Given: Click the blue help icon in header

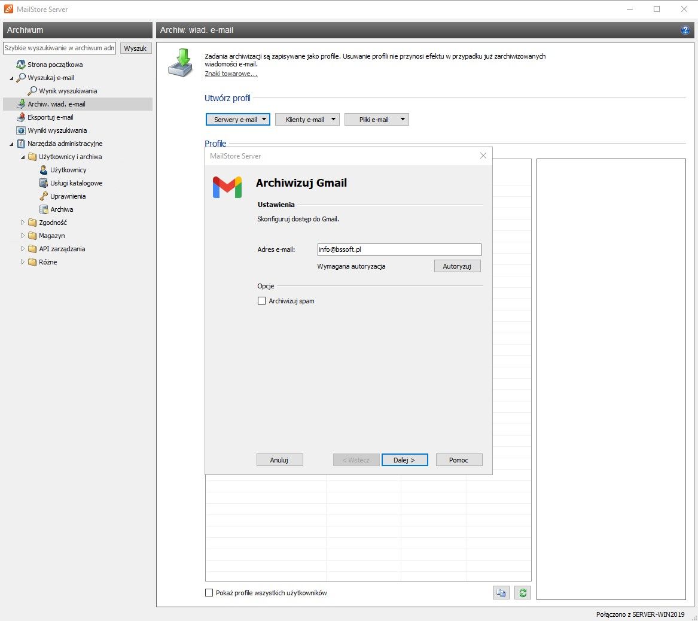Looking at the screenshot, I should coord(685,30).
